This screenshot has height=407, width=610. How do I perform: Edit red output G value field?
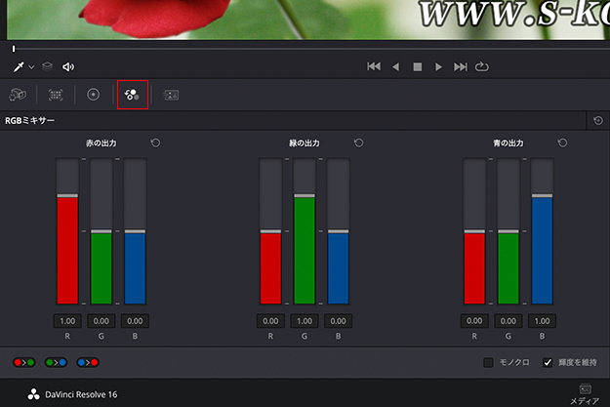(x=102, y=321)
